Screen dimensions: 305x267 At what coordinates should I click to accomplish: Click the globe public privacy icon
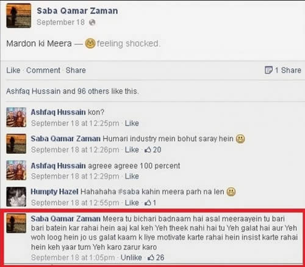coord(92,23)
